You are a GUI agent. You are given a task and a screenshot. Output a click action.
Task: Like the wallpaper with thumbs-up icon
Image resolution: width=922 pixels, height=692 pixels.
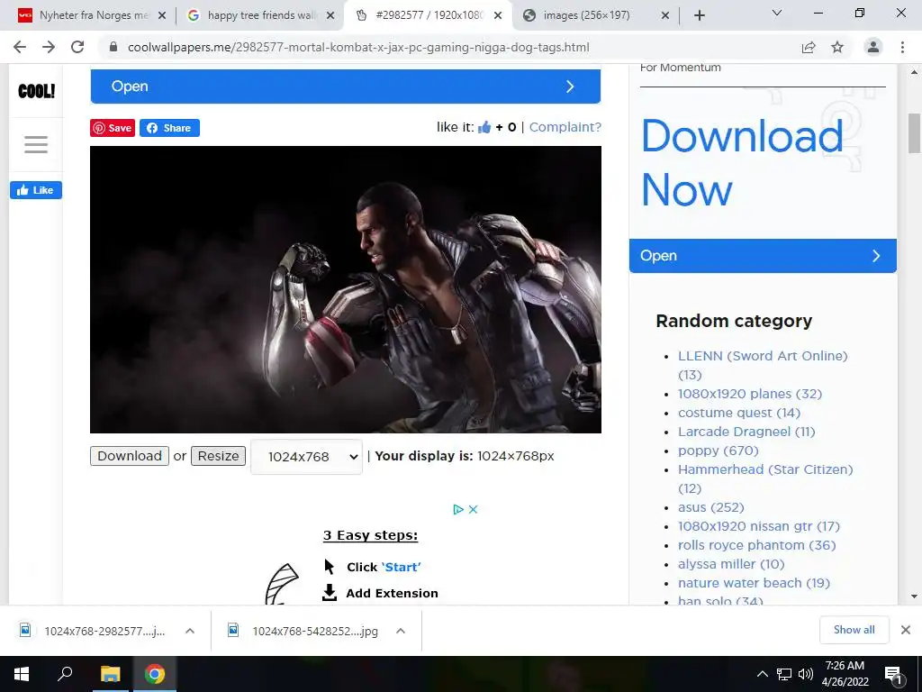click(x=484, y=127)
